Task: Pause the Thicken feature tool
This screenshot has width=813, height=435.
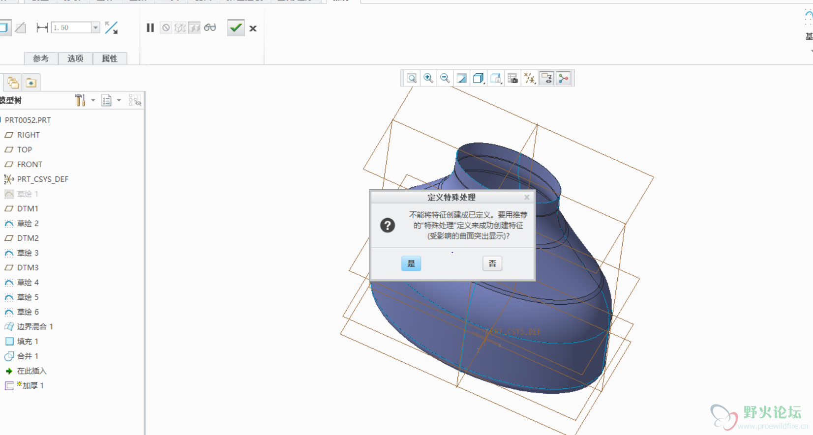Action: (x=151, y=28)
